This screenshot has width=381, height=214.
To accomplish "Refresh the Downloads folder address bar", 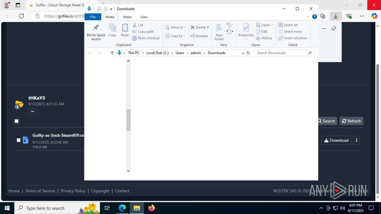I will [x=248, y=53].
